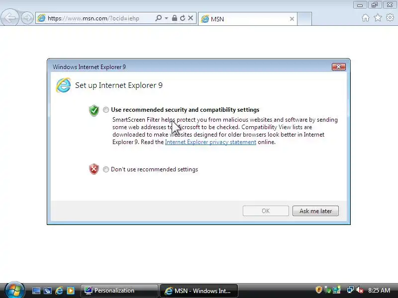Click the "Set up Internet Explorer 9" heading
This screenshot has height=298, width=398.
pyautogui.click(x=118, y=85)
